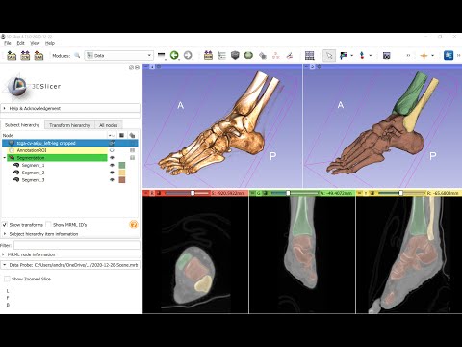Click the Filter text input field
The image size is (462, 347).
[77, 245]
